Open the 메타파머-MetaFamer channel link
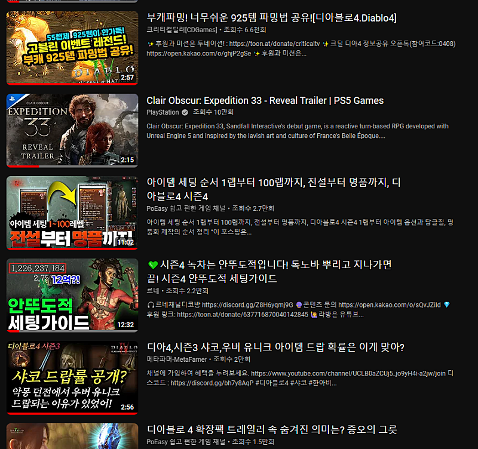Screen dimensions: 478x449 click(x=176, y=359)
